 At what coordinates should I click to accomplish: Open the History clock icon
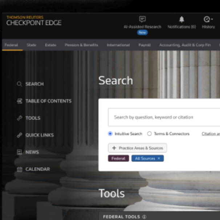pos(207,19)
